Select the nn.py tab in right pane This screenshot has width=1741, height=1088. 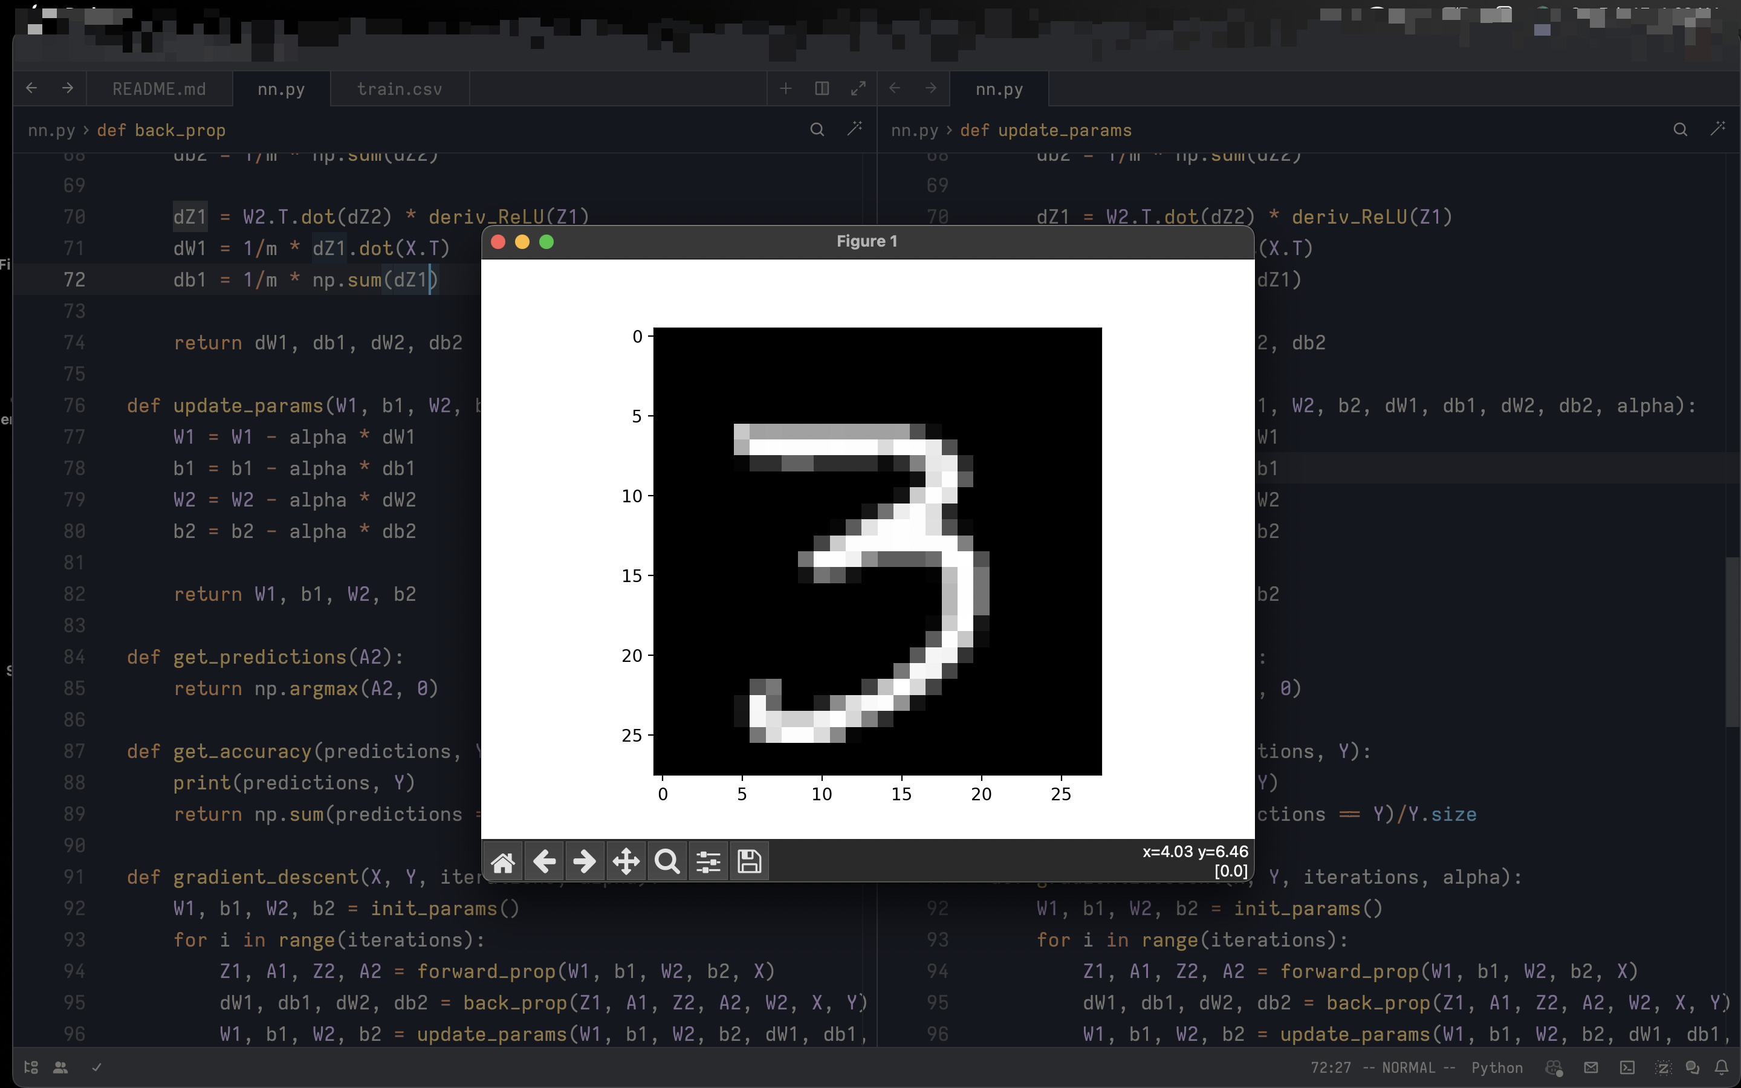pyautogui.click(x=999, y=88)
